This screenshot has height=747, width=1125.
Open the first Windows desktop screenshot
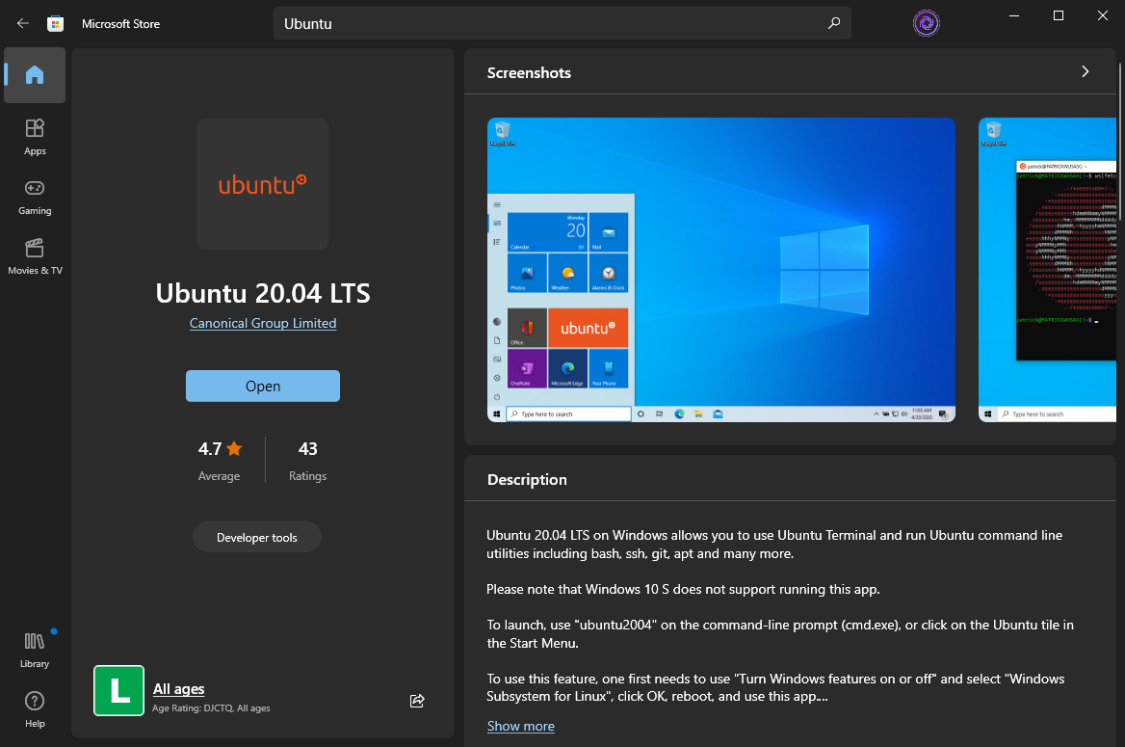tap(721, 270)
